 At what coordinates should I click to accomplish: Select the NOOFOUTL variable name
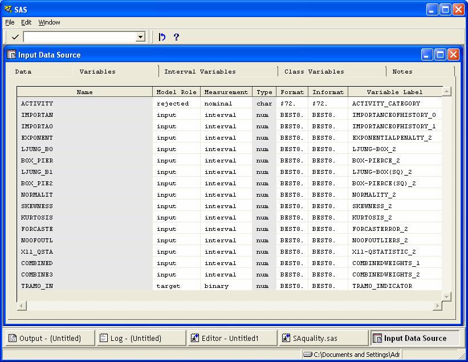pos(37,240)
